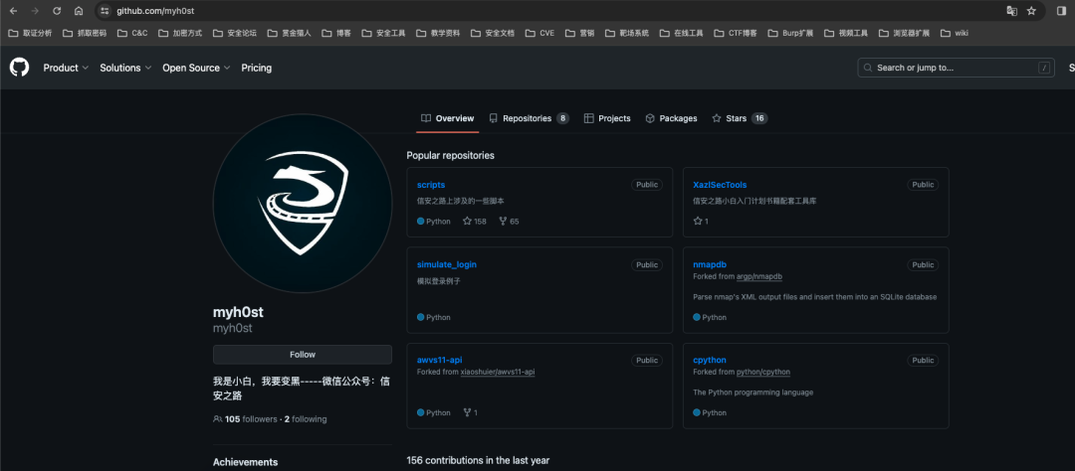Click the star count 1 on XazlSecTools

701,222
